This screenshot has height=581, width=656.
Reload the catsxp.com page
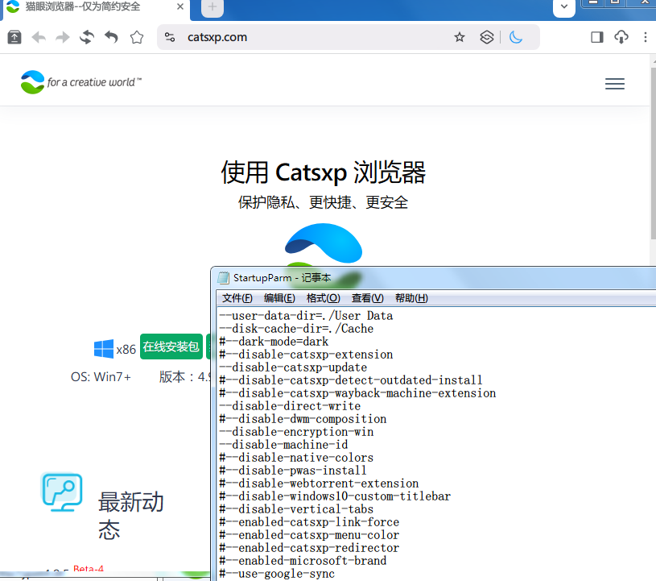click(x=87, y=37)
